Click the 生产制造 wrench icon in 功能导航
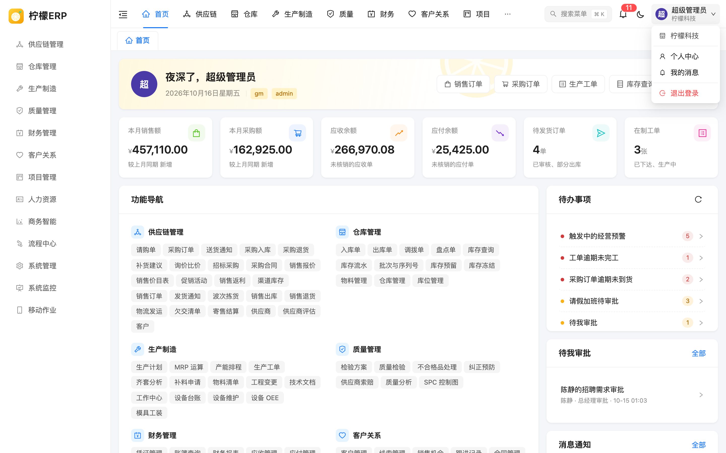 coord(138,349)
